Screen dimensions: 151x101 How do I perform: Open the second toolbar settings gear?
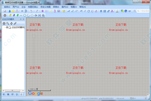pyautogui.click(x=5, y=15)
